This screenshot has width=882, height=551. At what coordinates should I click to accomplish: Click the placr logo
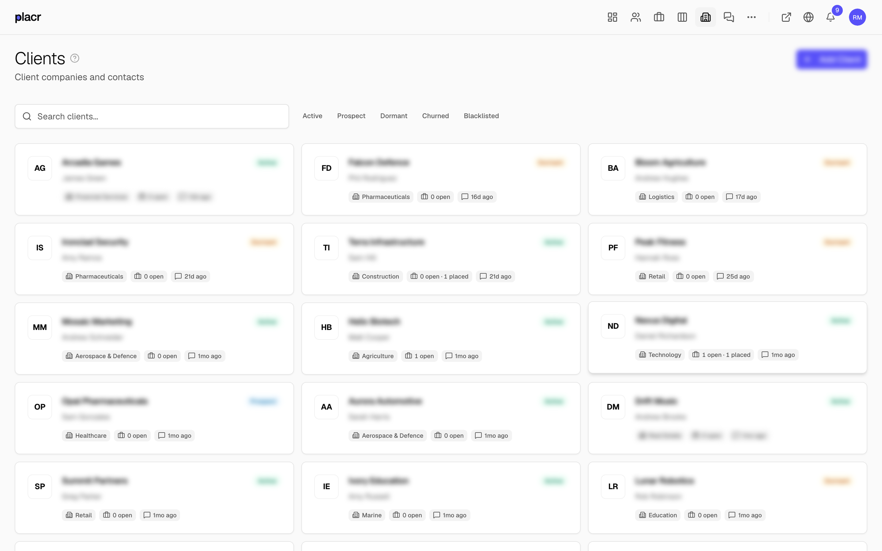28,17
